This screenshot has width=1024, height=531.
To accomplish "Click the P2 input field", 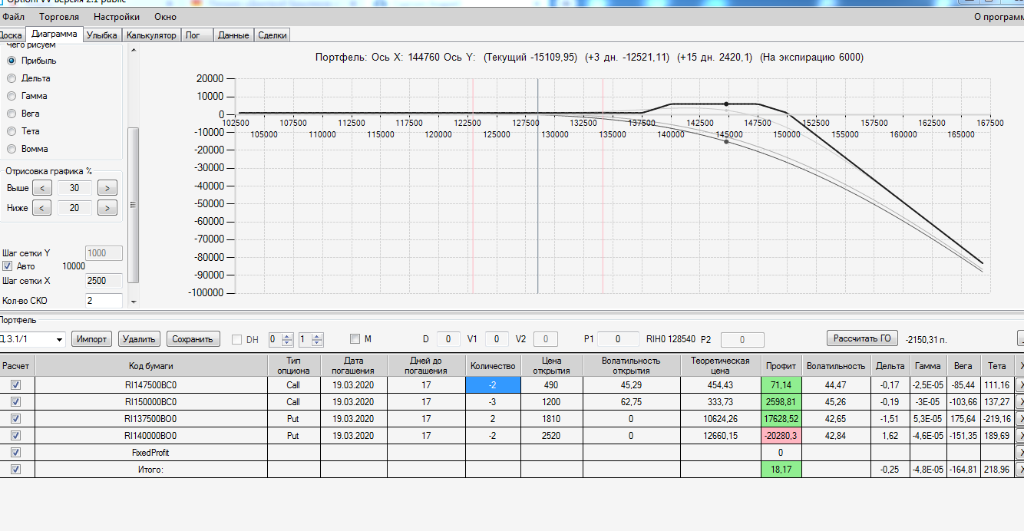I will click(743, 340).
